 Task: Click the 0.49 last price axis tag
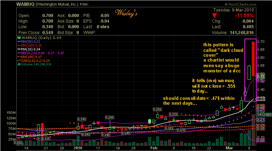pyautogui.click(x=260, y=76)
